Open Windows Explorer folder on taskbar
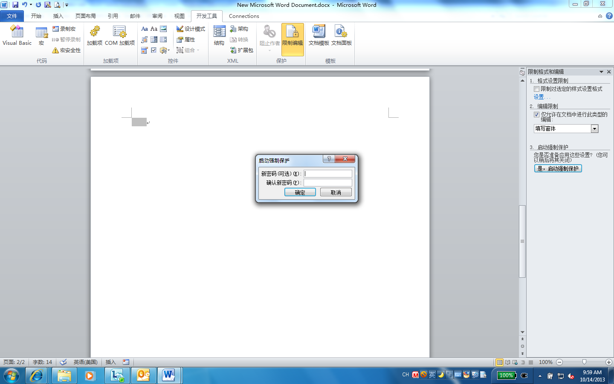Viewport: 614px width, 384px height. [64, 375]
